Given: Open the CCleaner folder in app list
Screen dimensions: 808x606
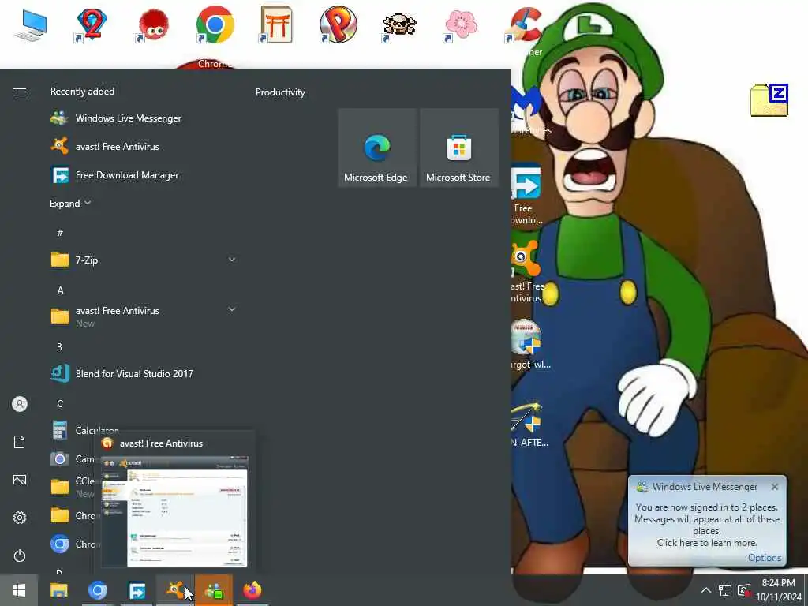Looking at the screenshot, I should [x=72, y=487].
